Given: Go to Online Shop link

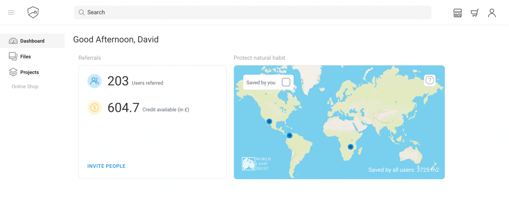Looking at the screenshot, I should pos(25,87).
